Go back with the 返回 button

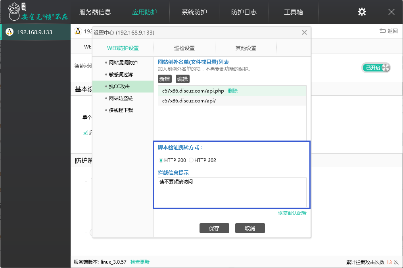[x=389, y=31]
